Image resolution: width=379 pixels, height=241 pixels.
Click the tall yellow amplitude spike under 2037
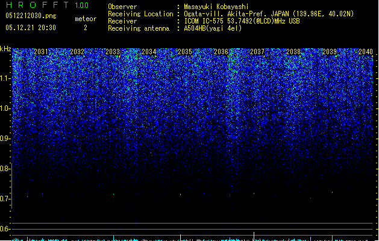click(254, 236)
